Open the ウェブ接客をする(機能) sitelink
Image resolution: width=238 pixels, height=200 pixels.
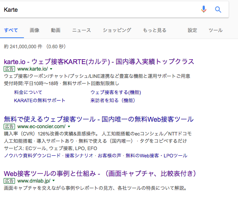point(116,92)
